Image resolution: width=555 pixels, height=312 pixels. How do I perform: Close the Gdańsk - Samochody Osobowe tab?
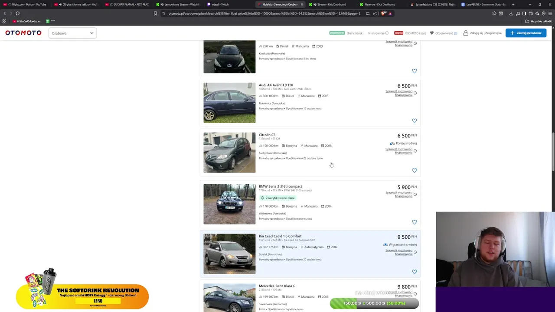click(302, 4)
